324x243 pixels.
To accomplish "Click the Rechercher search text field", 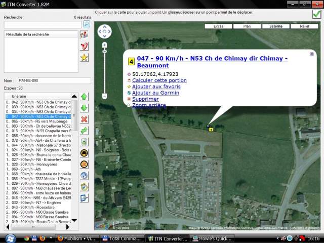I will click(43, 24).
